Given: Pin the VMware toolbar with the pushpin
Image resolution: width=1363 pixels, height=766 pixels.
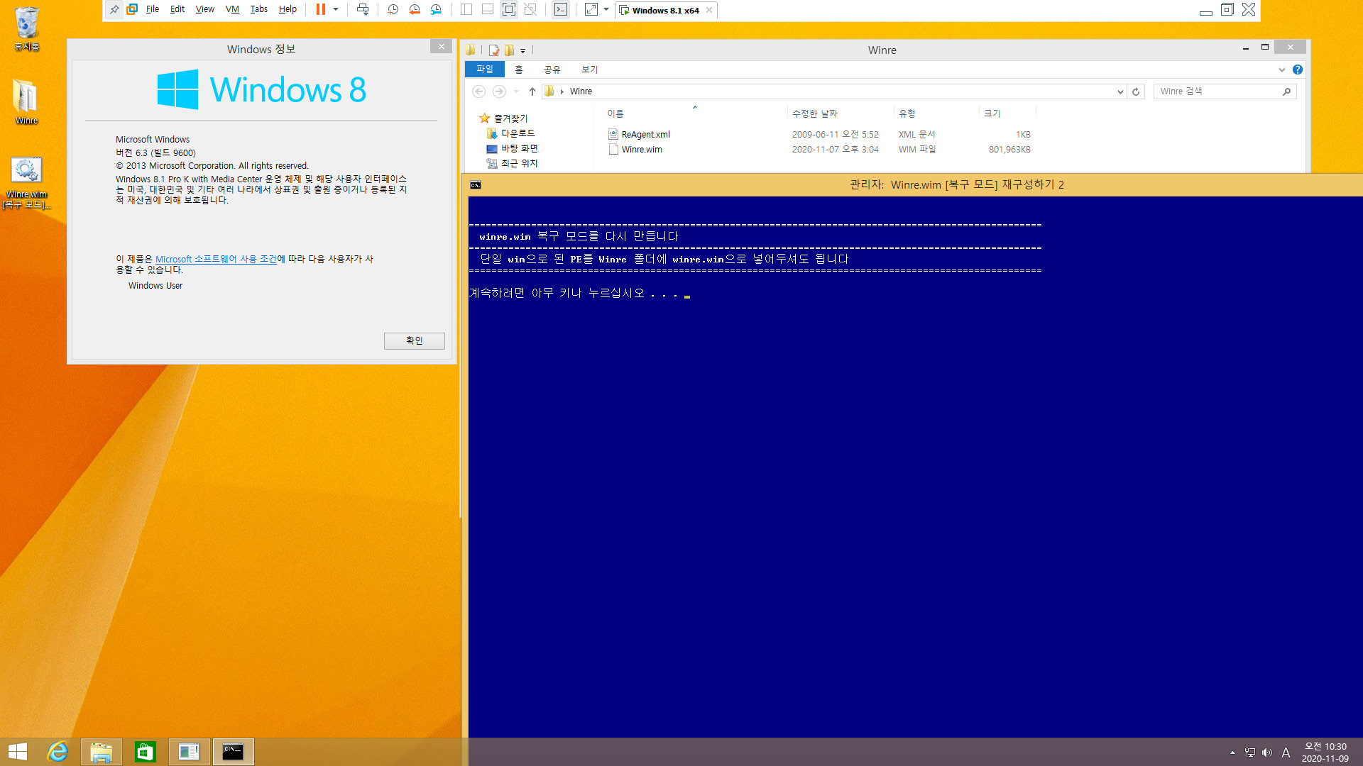Looking at the screenshot, I should pos(114,9).
